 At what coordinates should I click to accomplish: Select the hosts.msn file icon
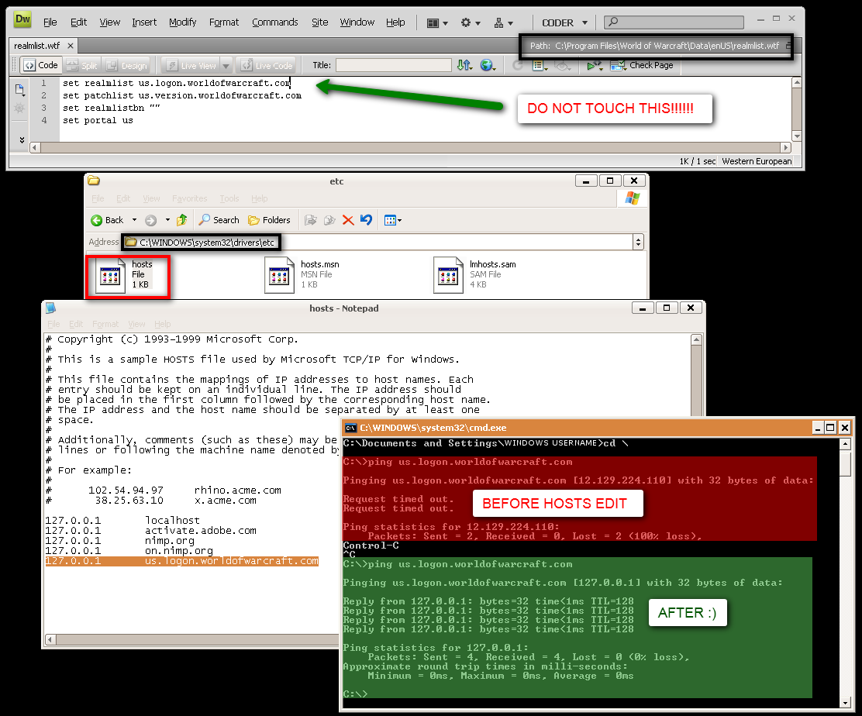280,275
